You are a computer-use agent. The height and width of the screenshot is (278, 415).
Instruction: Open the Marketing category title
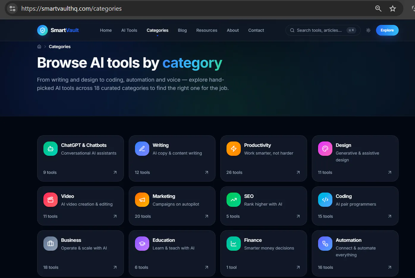coord(164,196)
